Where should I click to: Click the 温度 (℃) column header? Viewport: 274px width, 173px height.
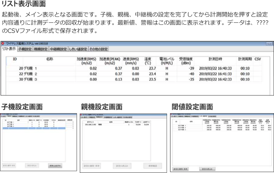pos(148,61)
